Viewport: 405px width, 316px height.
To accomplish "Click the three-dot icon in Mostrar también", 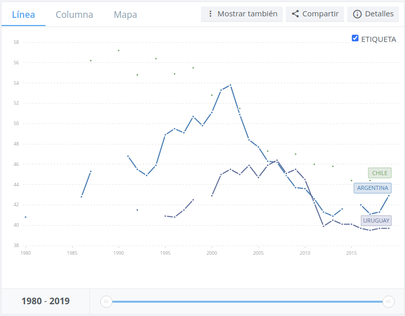I will (x=210, y=14).
